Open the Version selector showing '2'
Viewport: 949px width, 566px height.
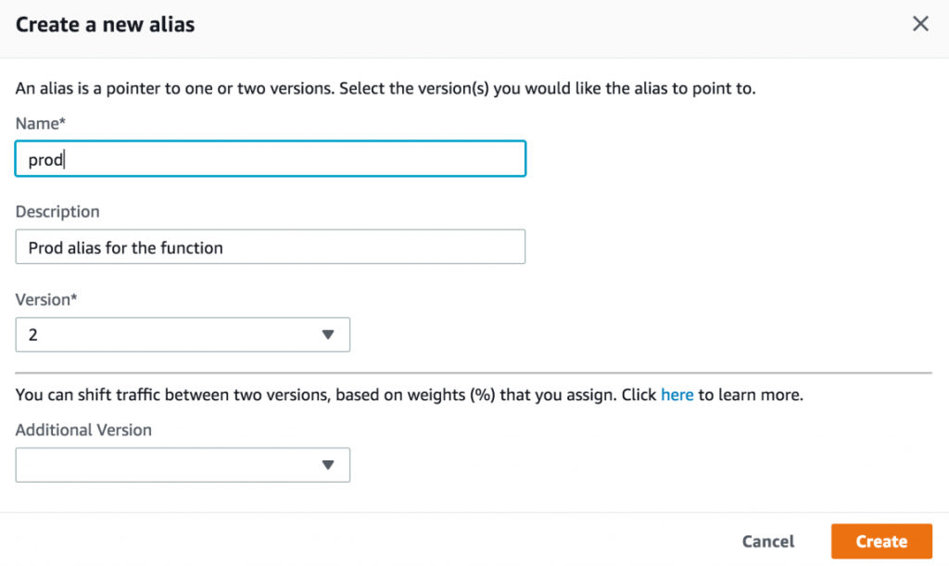tap(183, 334)
